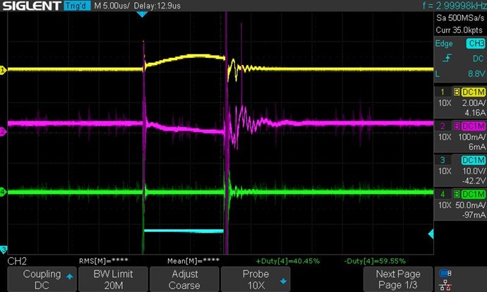Click the 6mA channel 2 offset value
This screenshot has height=292, width=487.
476,147
